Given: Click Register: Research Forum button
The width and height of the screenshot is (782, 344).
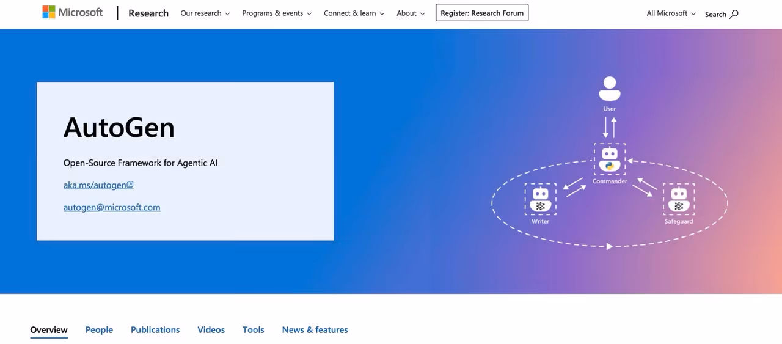Looking at the screenshot, I should pos(482,13).
